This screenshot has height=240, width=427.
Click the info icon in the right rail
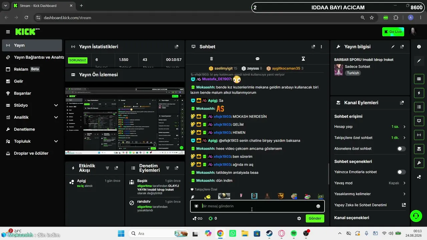tap(419, 47)
